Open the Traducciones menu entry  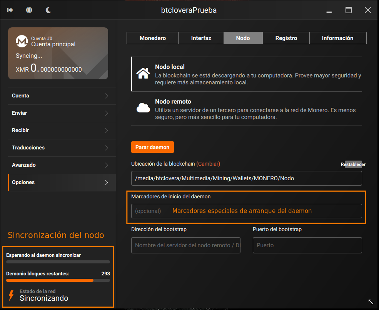pyautogui.click(x=62, y=148)
